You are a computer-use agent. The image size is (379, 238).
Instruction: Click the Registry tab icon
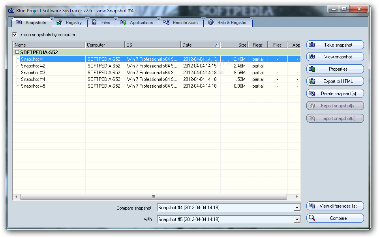click(59, 22)
